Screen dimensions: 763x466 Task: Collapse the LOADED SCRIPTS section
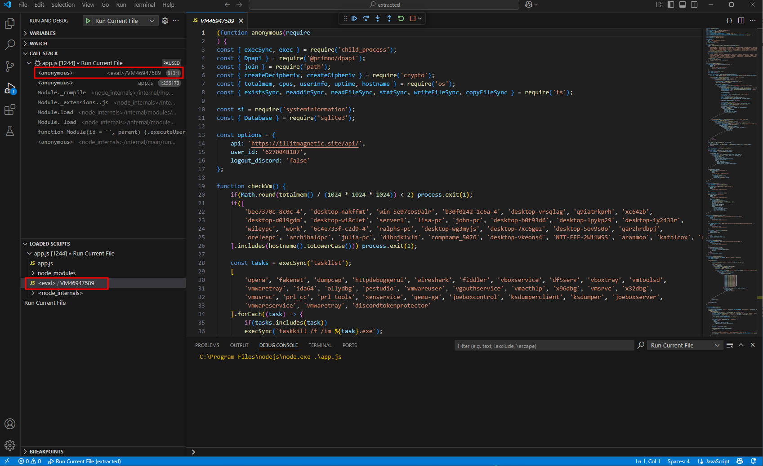tap(103, 244)
